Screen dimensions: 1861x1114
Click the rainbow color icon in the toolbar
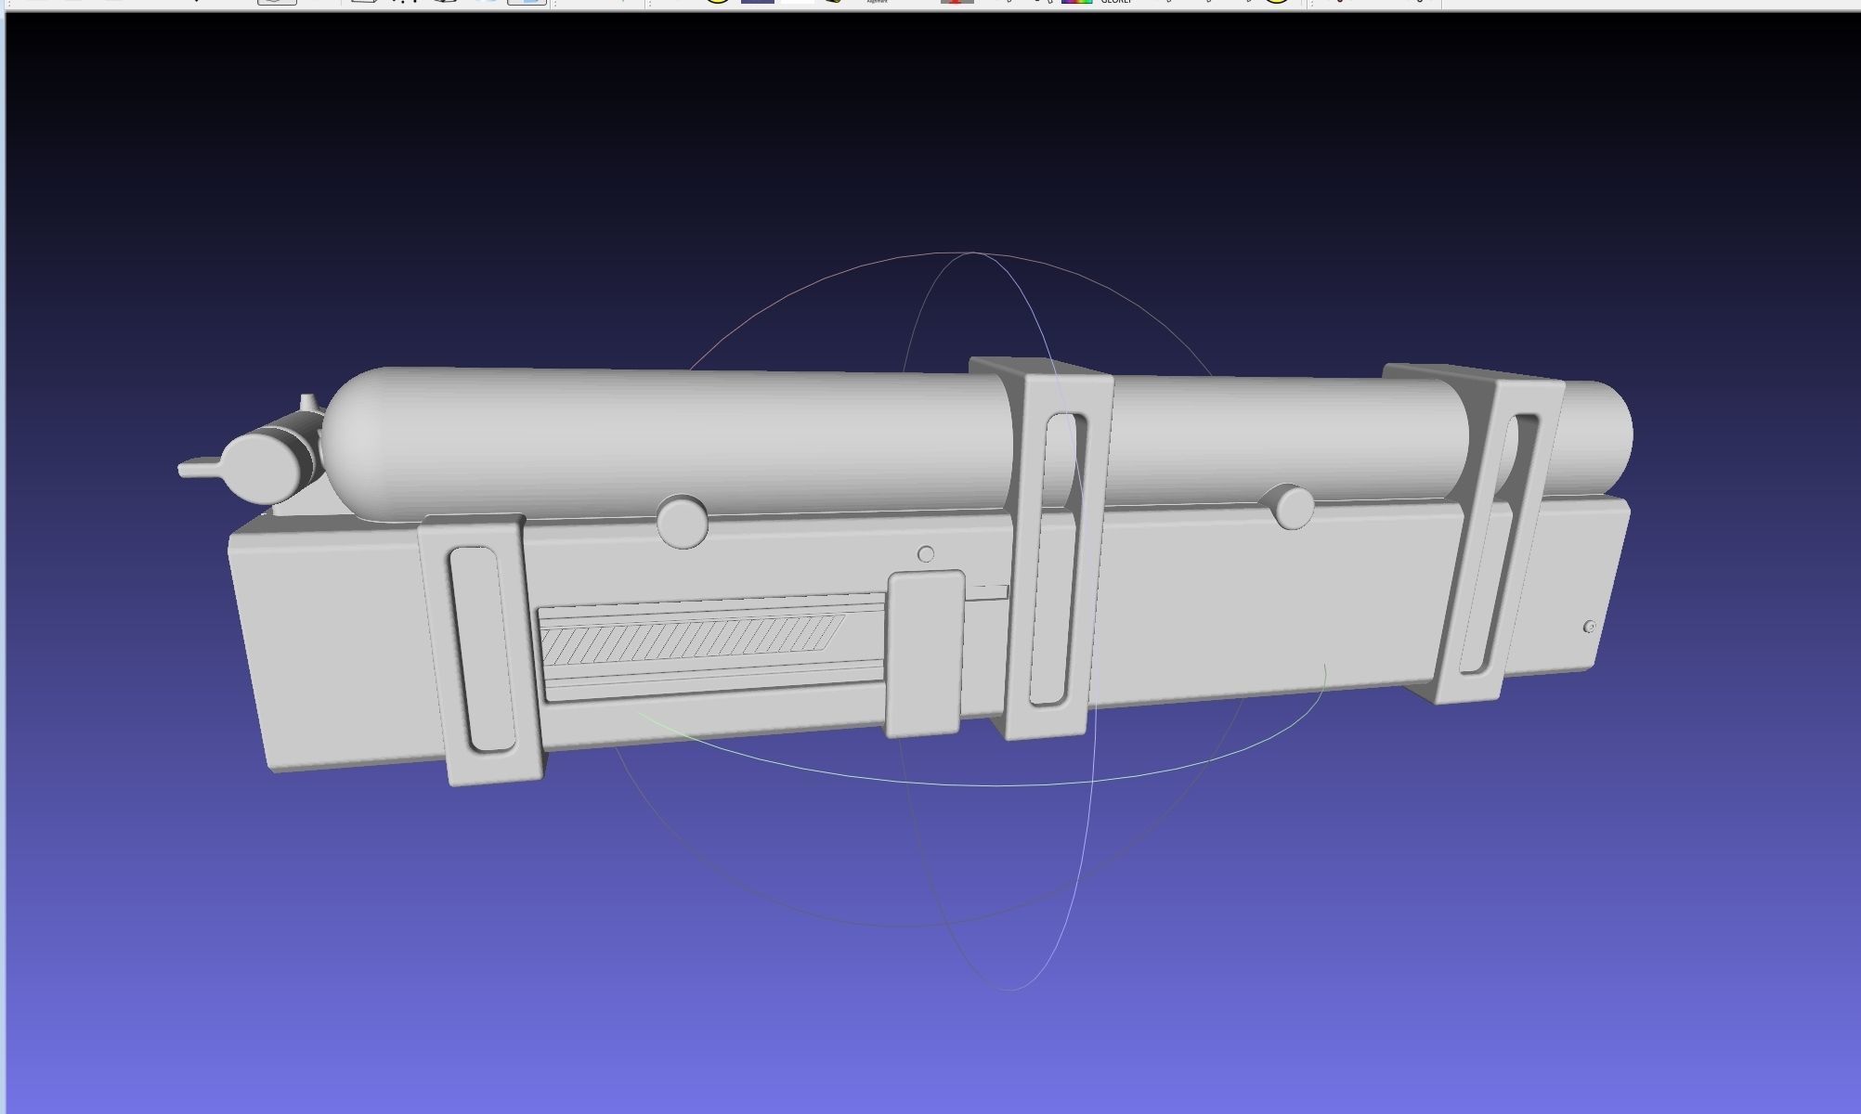(1076, 2)
